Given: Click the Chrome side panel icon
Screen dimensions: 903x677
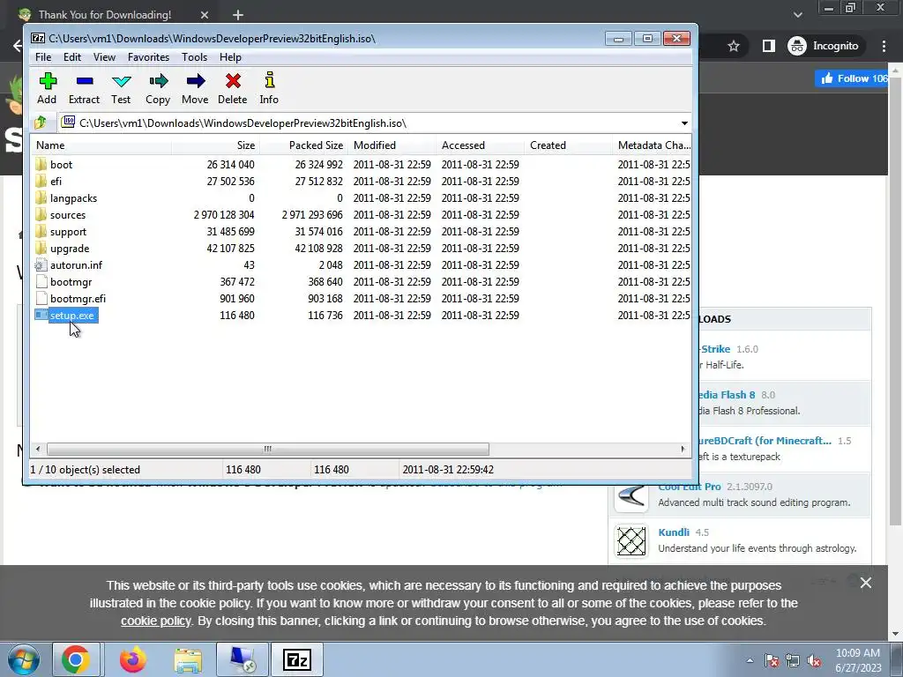Looking at the screenshot, I should coord(769,46).
